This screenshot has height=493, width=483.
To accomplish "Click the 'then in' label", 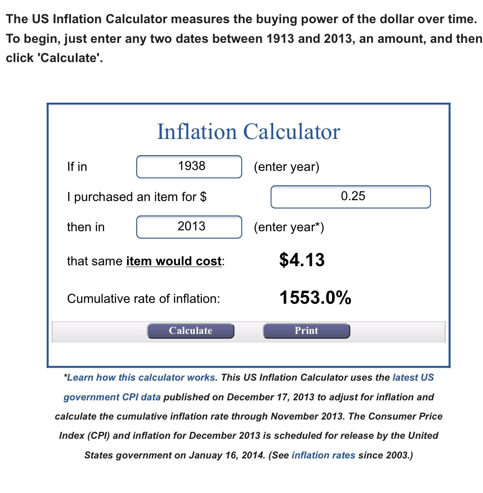I will pyautogui.click(x=86, y=227).
